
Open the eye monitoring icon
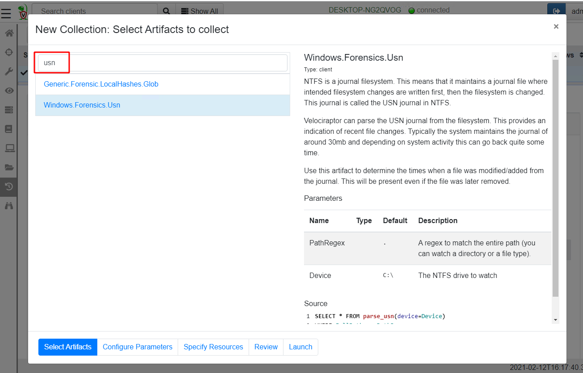tap(9, 91)
